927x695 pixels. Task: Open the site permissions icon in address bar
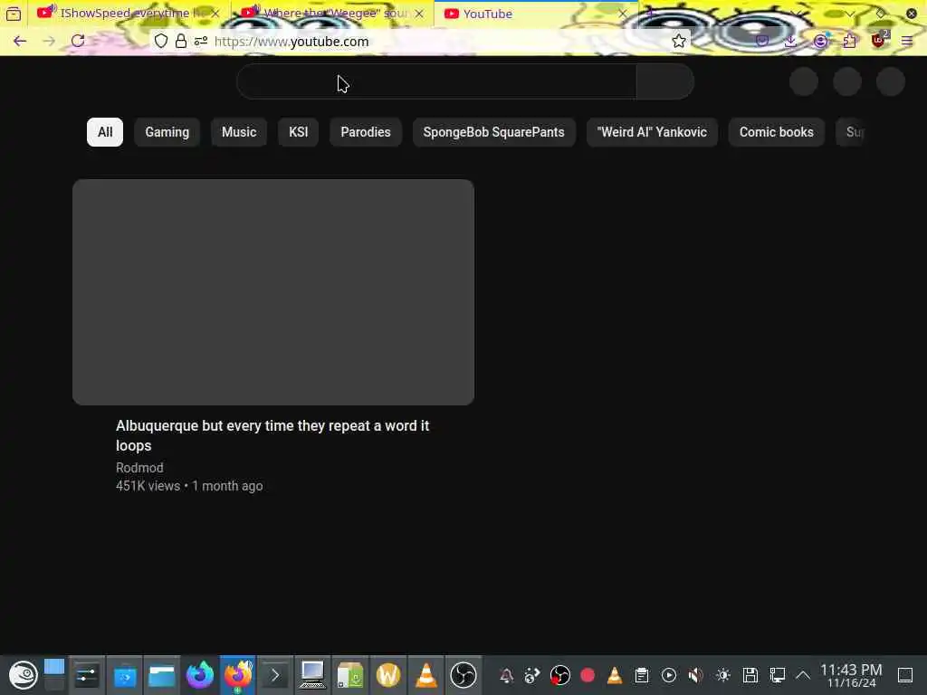[x=201, y=41]
